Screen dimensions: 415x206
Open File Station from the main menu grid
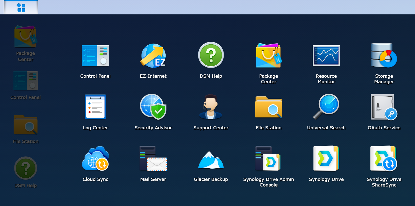pos(269,107)
